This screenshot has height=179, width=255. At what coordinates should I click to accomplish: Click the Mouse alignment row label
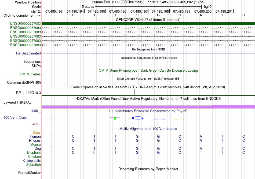pyautogui.click(x=35, y=145)
